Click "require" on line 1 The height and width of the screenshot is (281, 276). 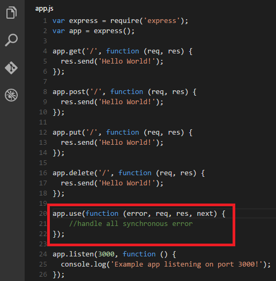125,21
